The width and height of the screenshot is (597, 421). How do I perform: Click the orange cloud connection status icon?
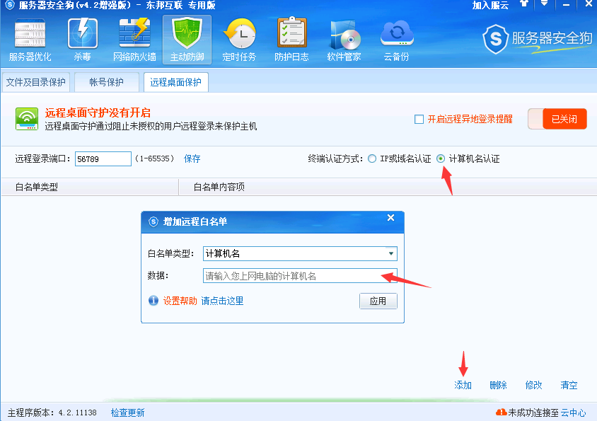pyautogui.click(x=501, y=413)
